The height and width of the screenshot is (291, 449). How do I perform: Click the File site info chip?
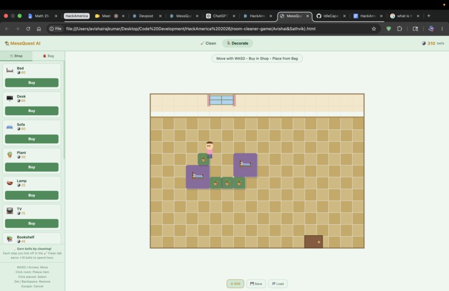coord(56,28)
